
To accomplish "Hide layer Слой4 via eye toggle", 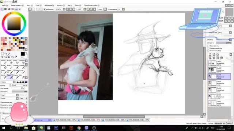I will point(210,89).
